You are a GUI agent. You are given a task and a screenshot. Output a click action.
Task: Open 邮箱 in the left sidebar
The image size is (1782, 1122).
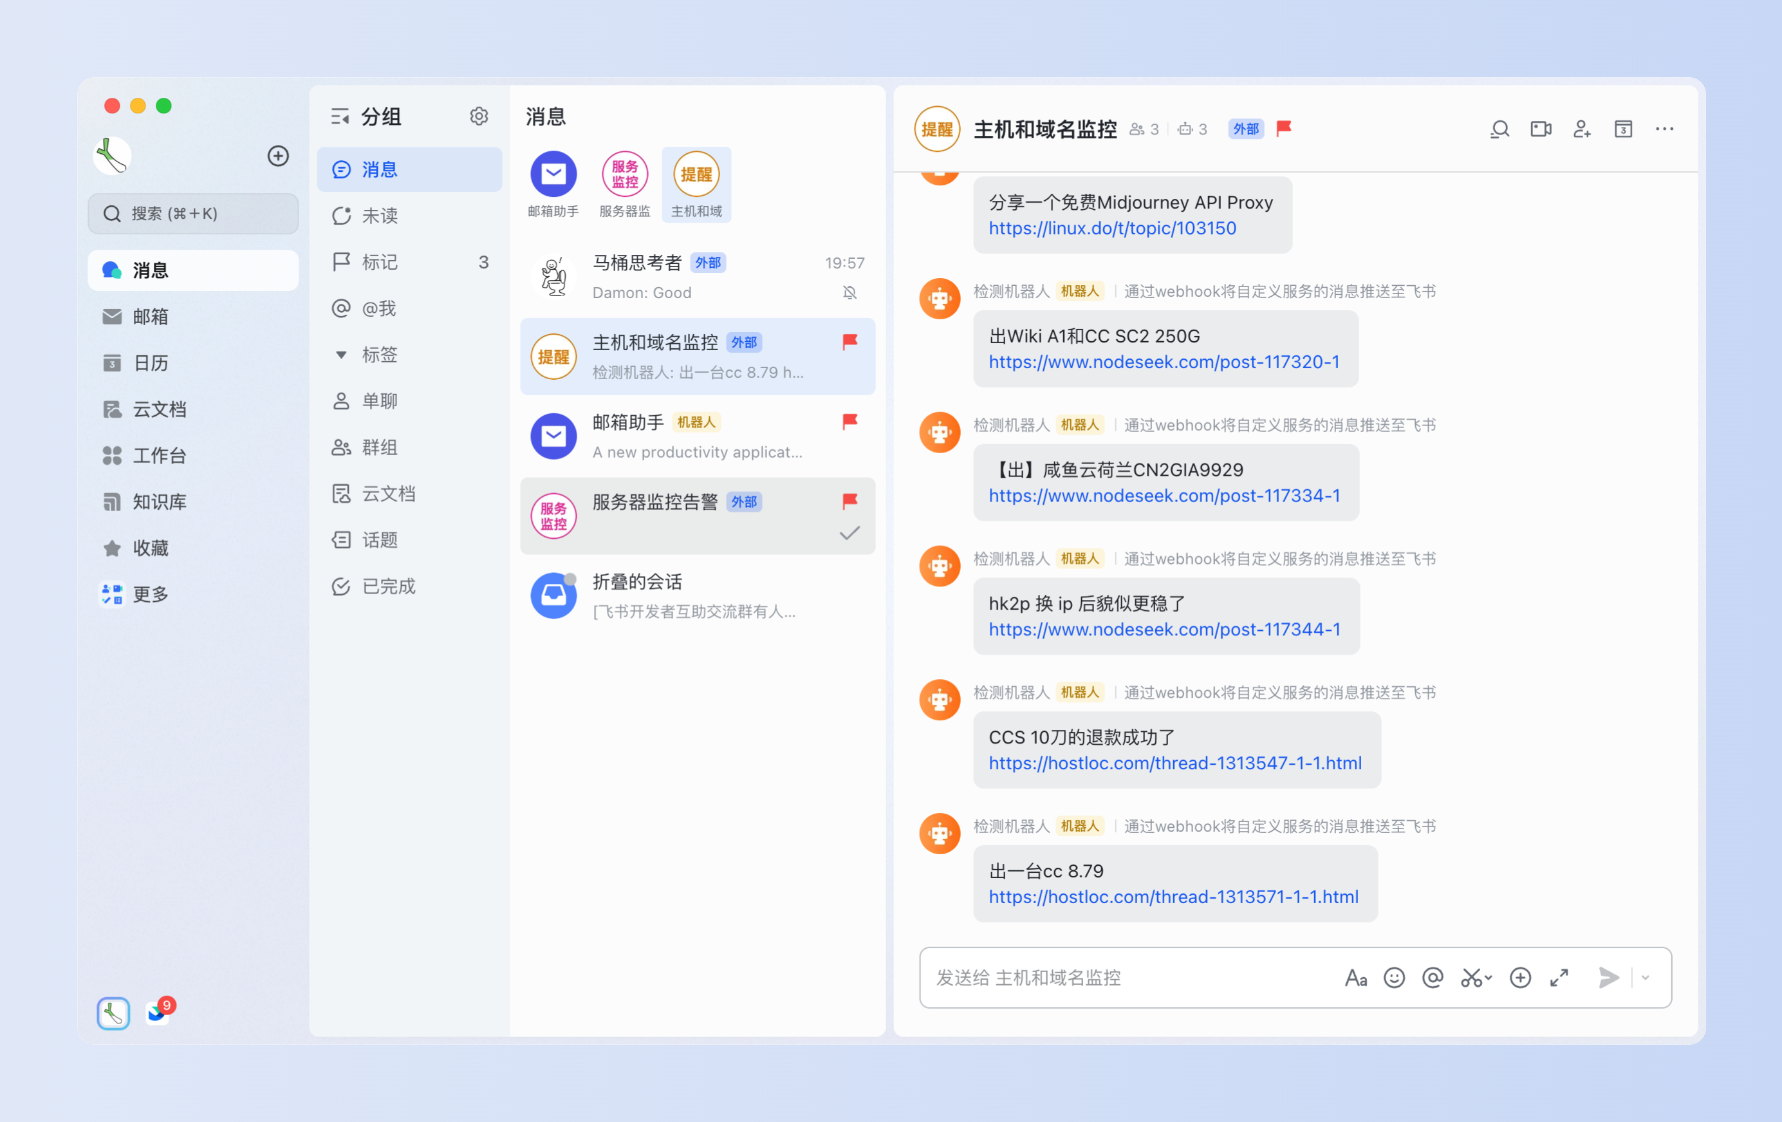(193, 317)
